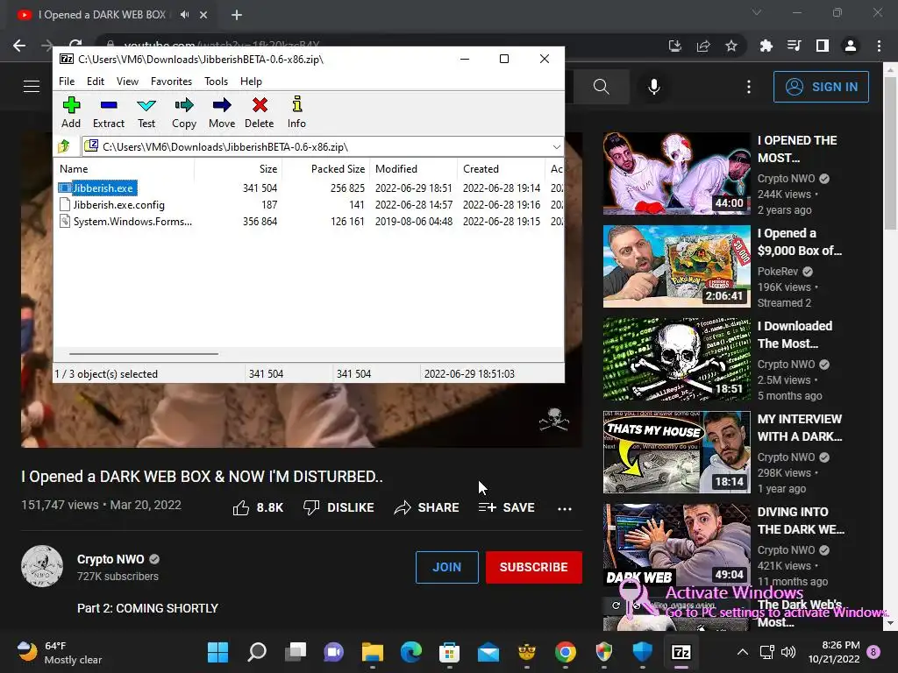Click the DISLIKE button
The width and height of the screenshot is (898, 673).
click(x=339, y=507)
